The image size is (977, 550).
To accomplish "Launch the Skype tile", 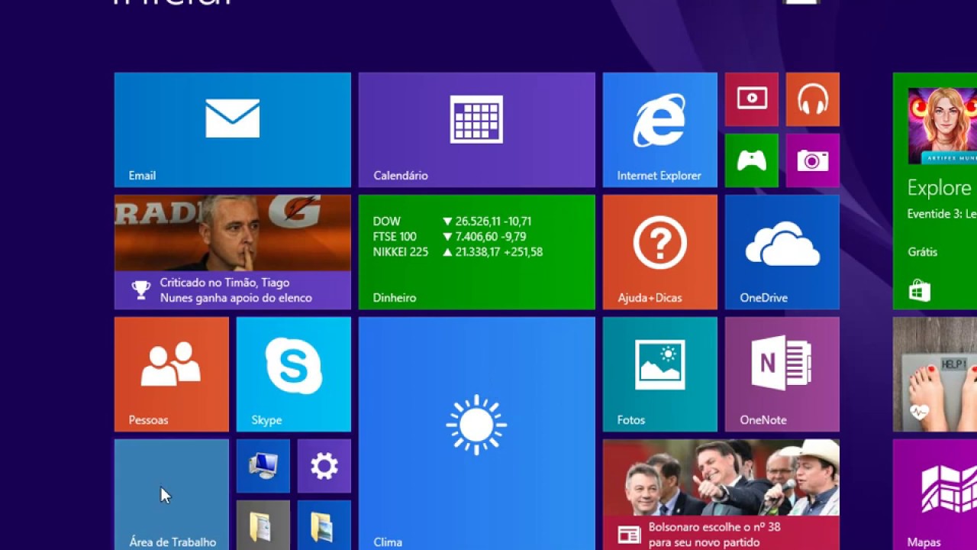I will (x=294, y=374).
